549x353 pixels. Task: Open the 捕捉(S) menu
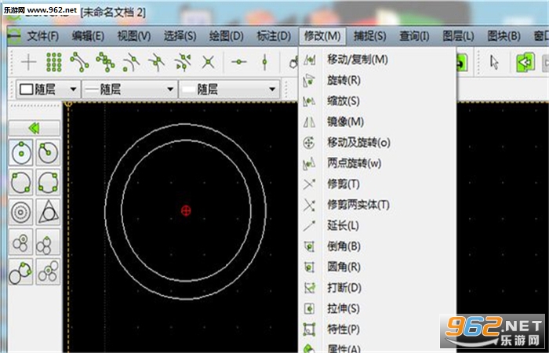click(369, 36)
